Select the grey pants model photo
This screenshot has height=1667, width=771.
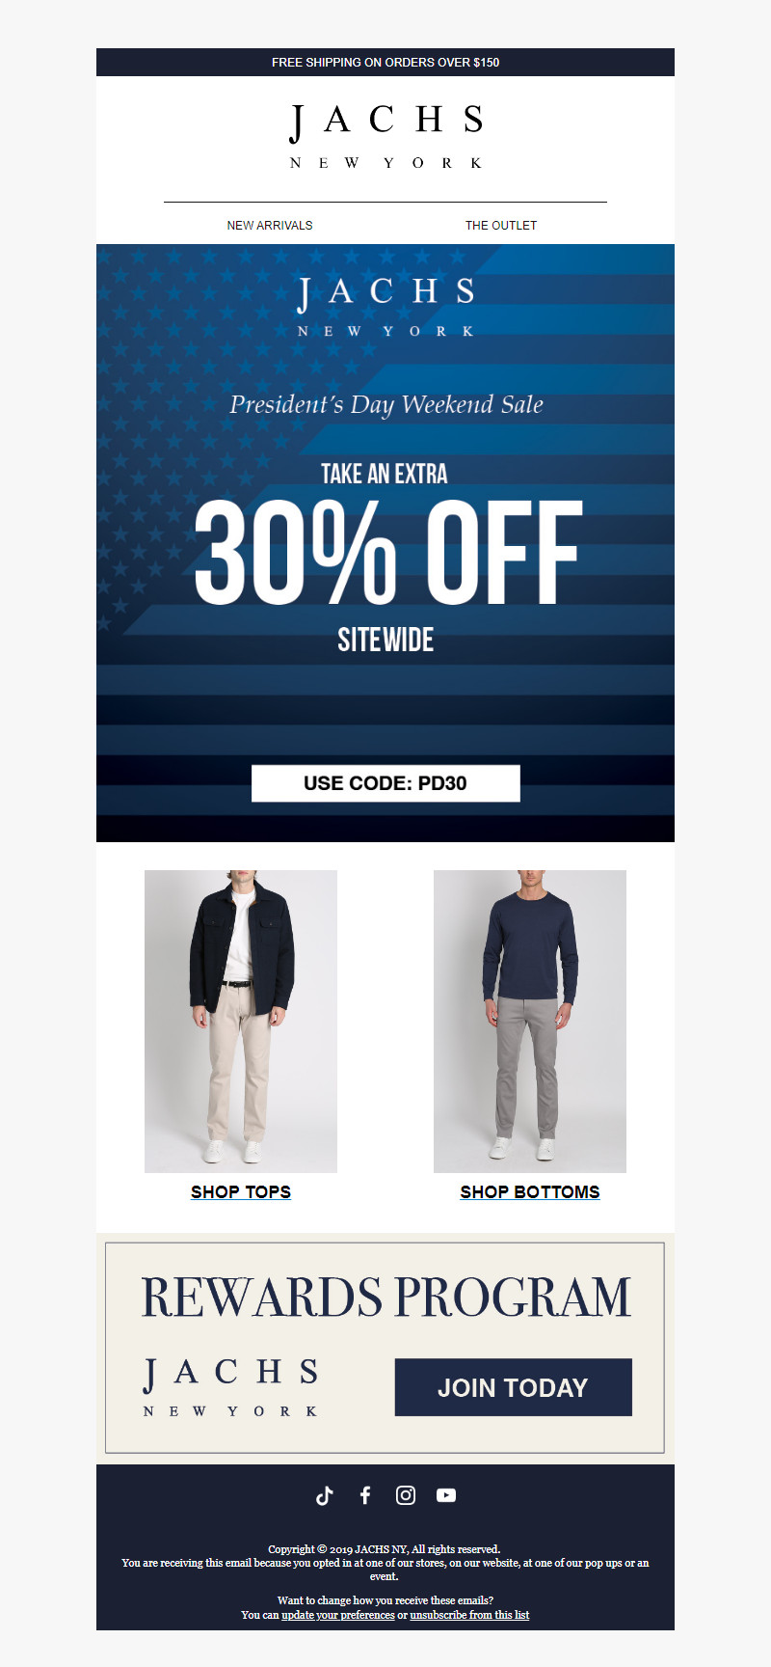[530, 1022]
